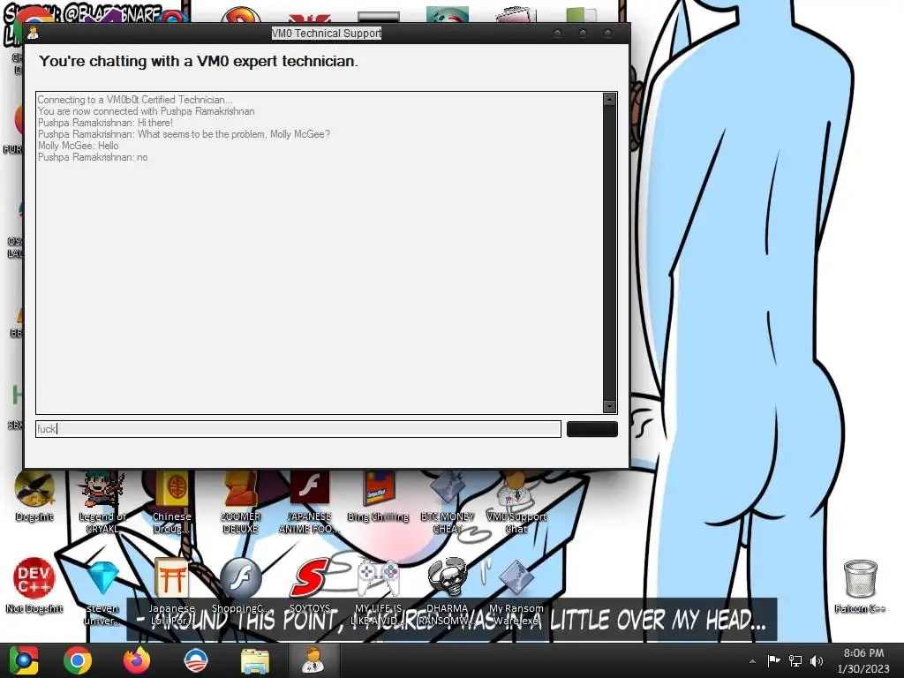904x678 pixels.
Task: Click the Action Center flag tray icon
Action: (x=773, y=660)
